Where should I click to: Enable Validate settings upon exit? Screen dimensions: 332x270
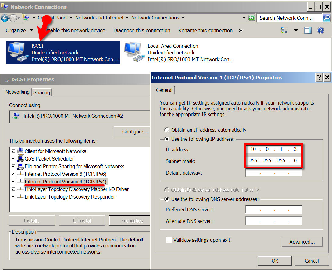click(x=169, y=240)
